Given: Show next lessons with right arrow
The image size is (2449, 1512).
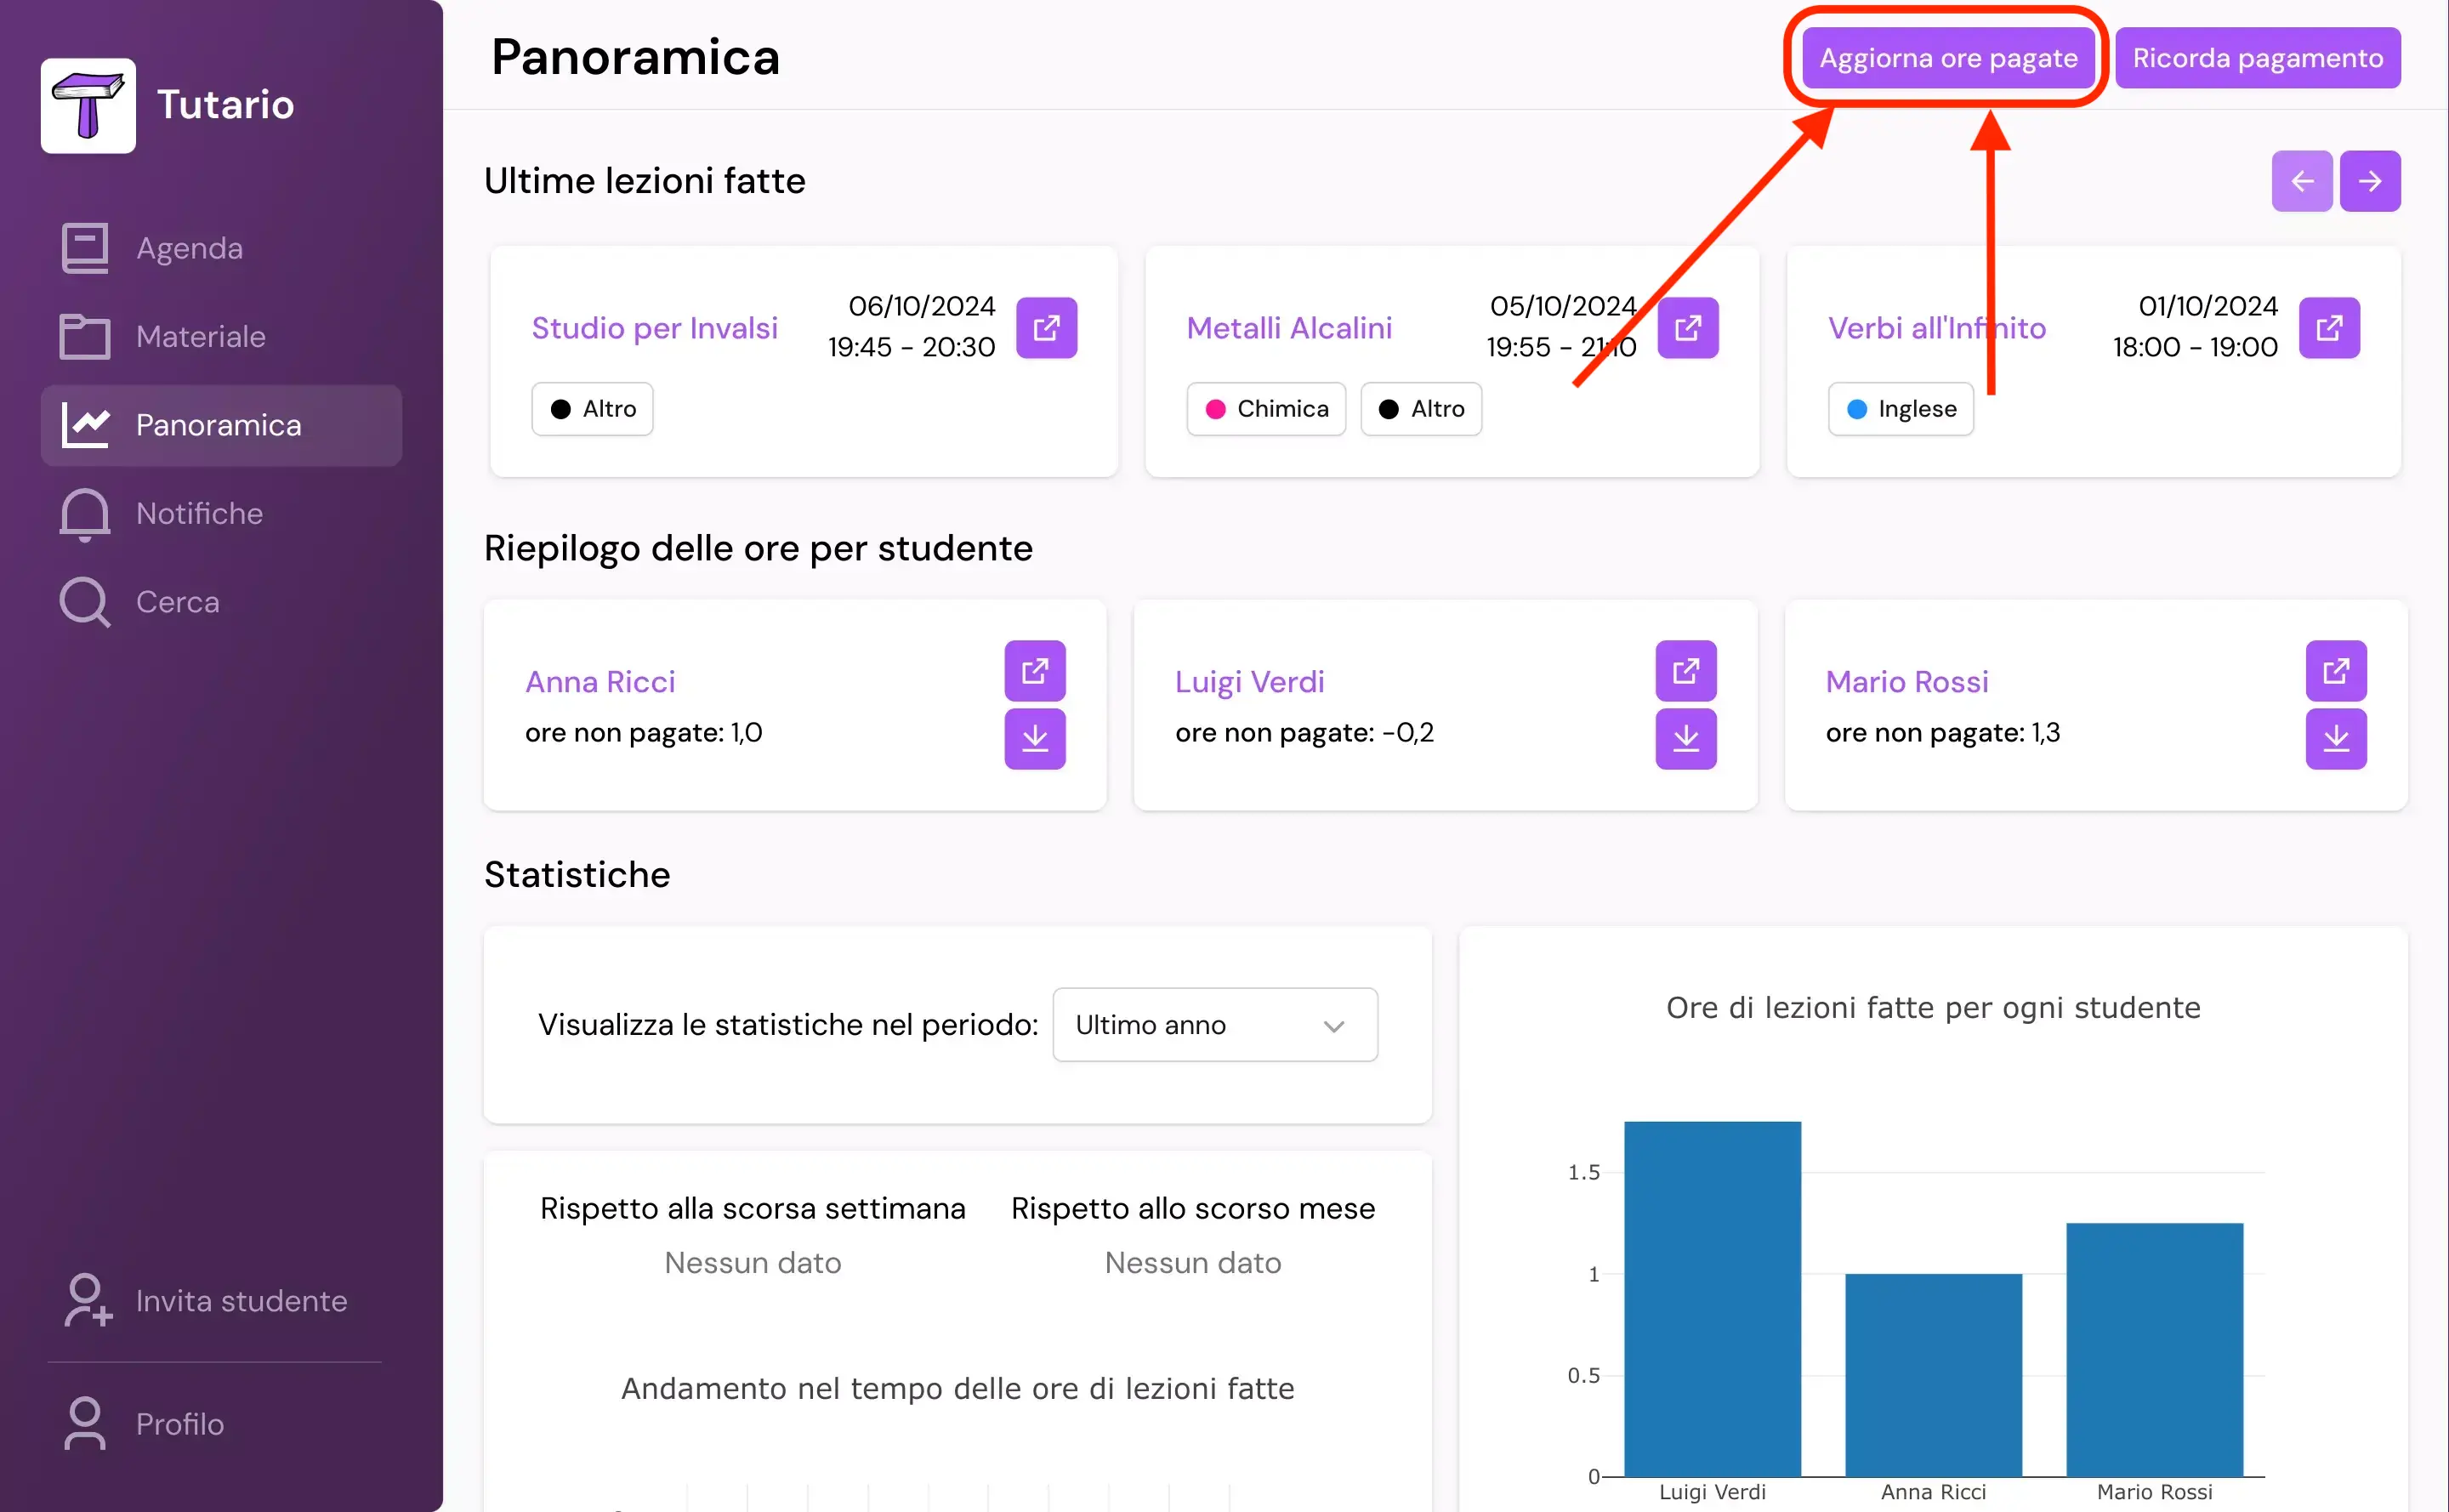Looking at the screenshot, I should coord(2369,181).
